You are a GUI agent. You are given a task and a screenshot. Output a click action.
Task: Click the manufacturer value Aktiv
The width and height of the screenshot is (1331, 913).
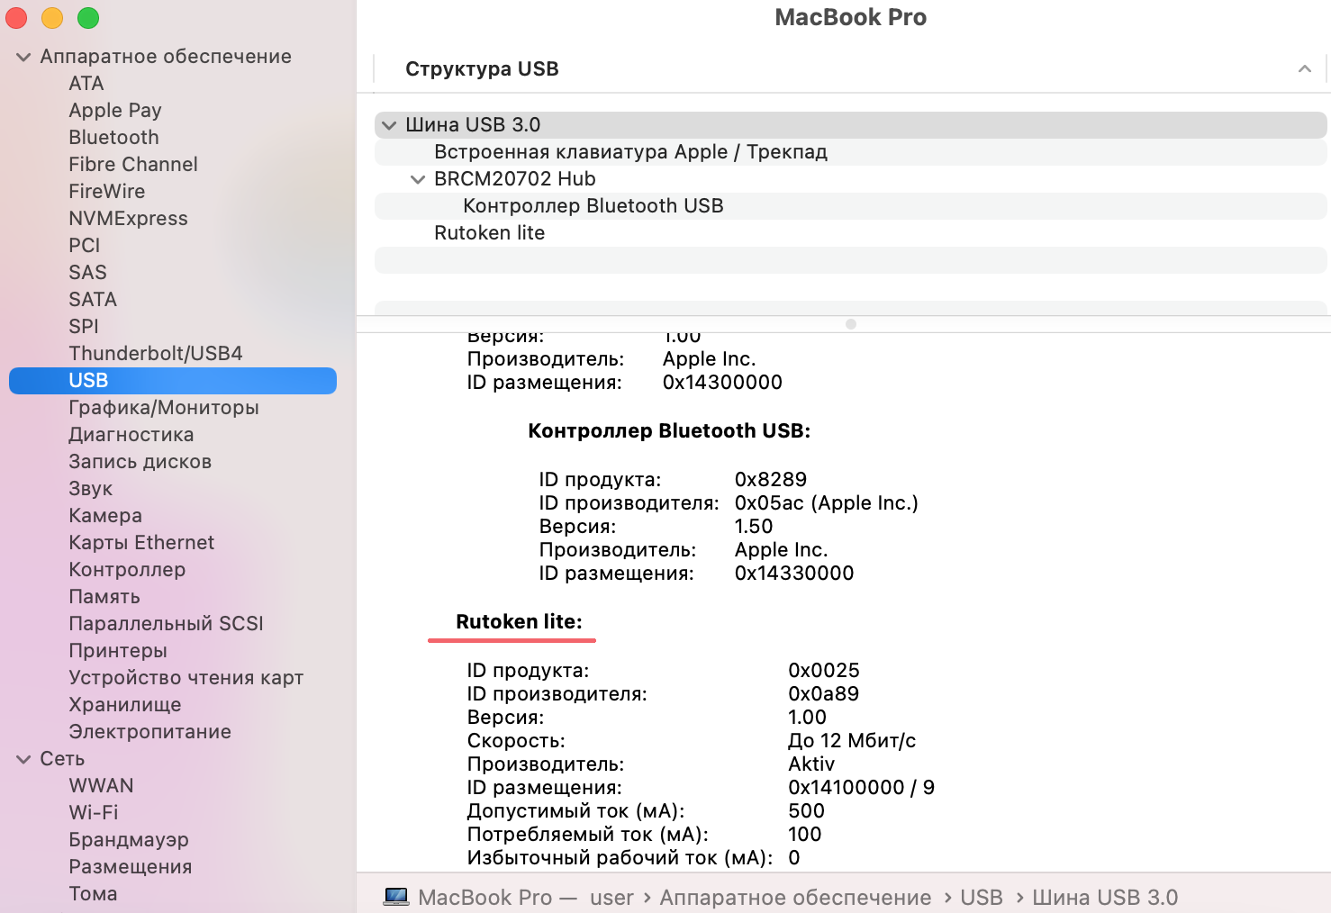point(811,764)
